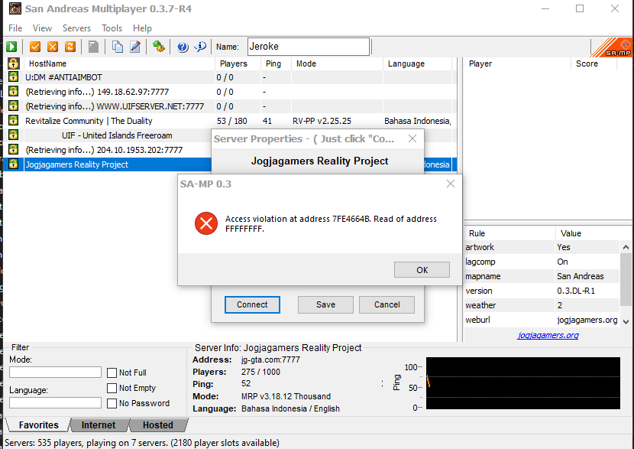Toggle the No Password filter checkbox

112,403
